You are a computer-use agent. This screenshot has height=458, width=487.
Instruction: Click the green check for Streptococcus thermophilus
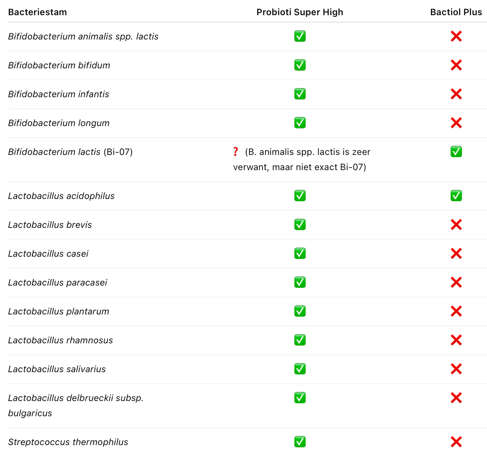click(300, 442)
